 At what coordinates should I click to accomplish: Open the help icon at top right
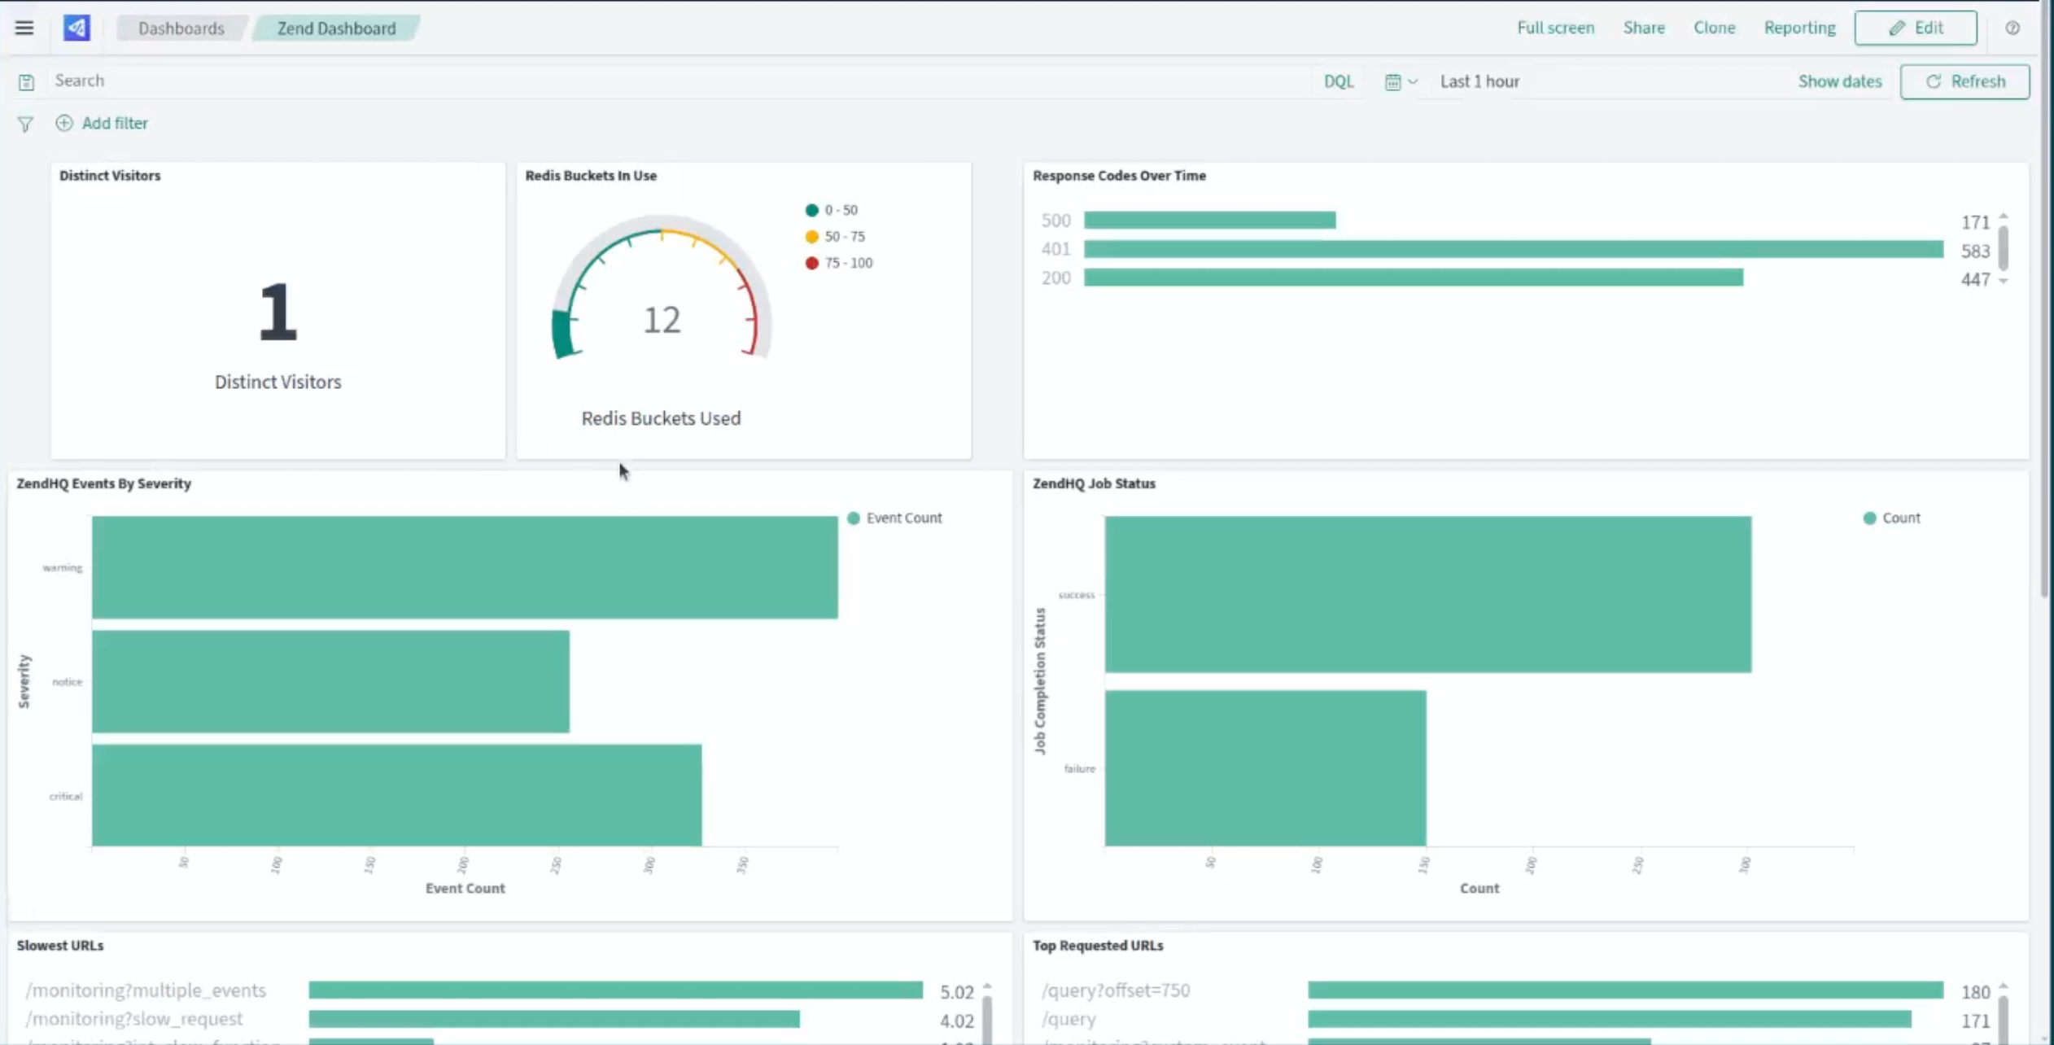2012,28
